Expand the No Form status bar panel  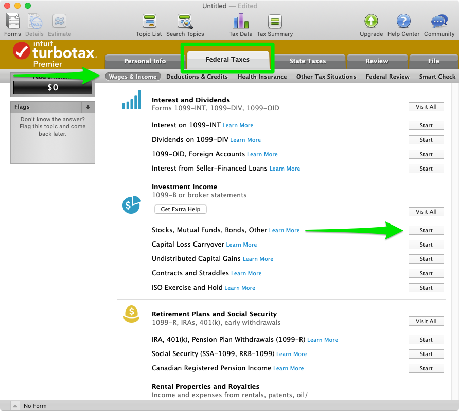[x=14, y=406]
